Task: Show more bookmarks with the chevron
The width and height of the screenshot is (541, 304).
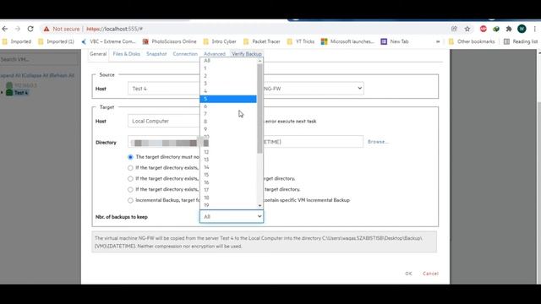Action: click(x=438, y=41)
